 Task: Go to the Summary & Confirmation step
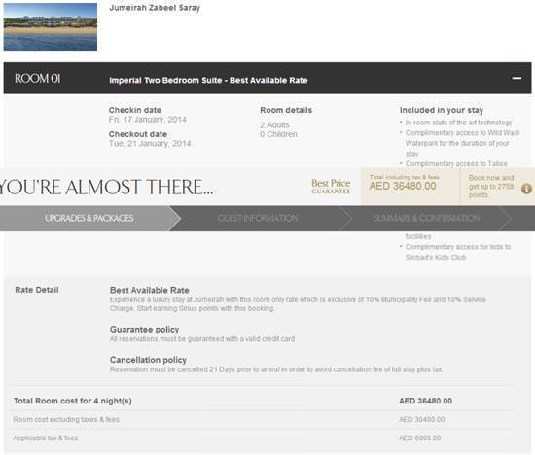coord(427,219)
